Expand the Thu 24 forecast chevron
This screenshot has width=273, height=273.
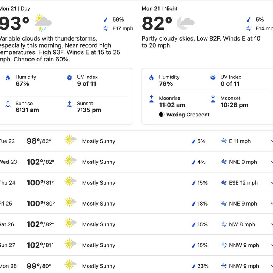point(271,183)
